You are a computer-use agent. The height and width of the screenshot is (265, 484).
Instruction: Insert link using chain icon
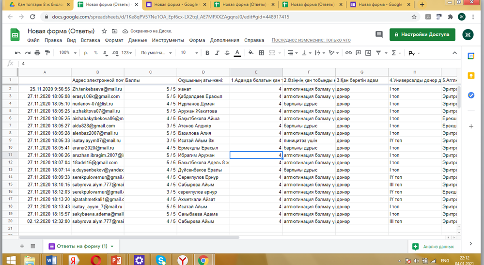coord(348,53)
